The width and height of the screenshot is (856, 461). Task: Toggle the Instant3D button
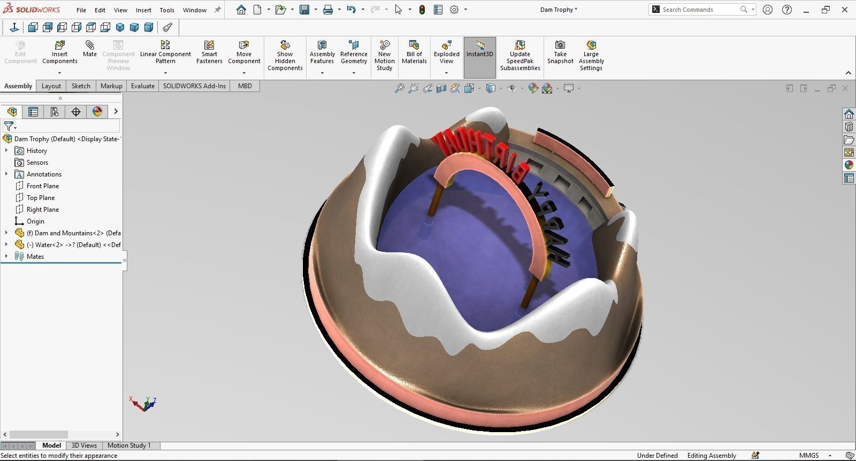[x=480, y=57]
